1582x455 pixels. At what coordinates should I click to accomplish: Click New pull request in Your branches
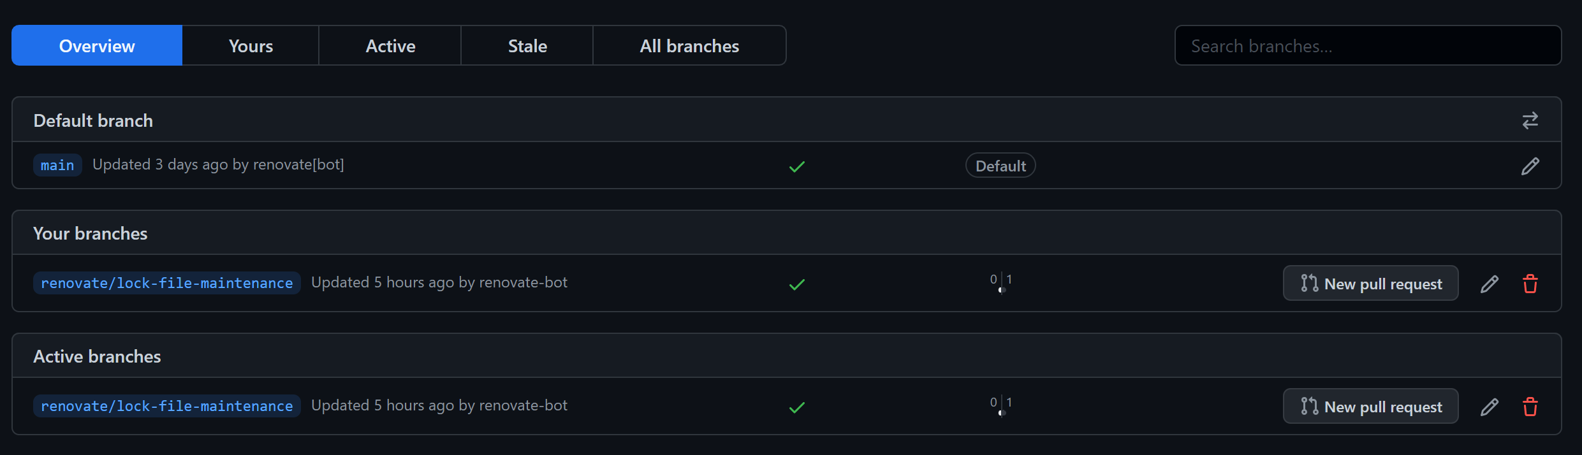1370,283
